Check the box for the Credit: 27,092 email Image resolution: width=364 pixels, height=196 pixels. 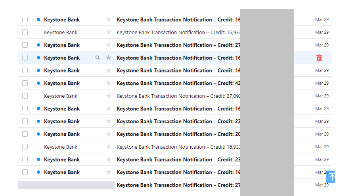tap(25, 96)
